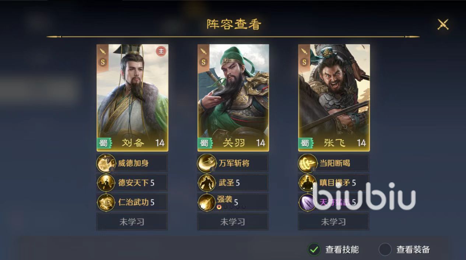466x260 pixels.
Task: Open the 关羽 hero card
Action: [x=233, y=98]
